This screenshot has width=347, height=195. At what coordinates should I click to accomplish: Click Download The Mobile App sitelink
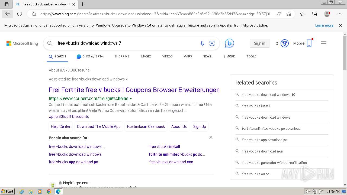(99, 126)
